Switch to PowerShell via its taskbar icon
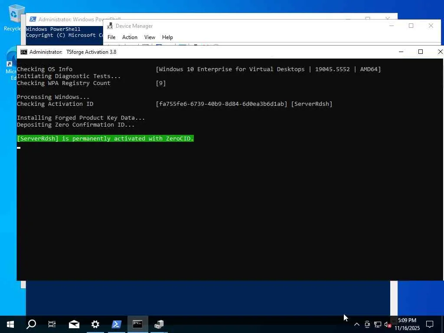Viewport: 444px width, 333px height. [116, 324]
